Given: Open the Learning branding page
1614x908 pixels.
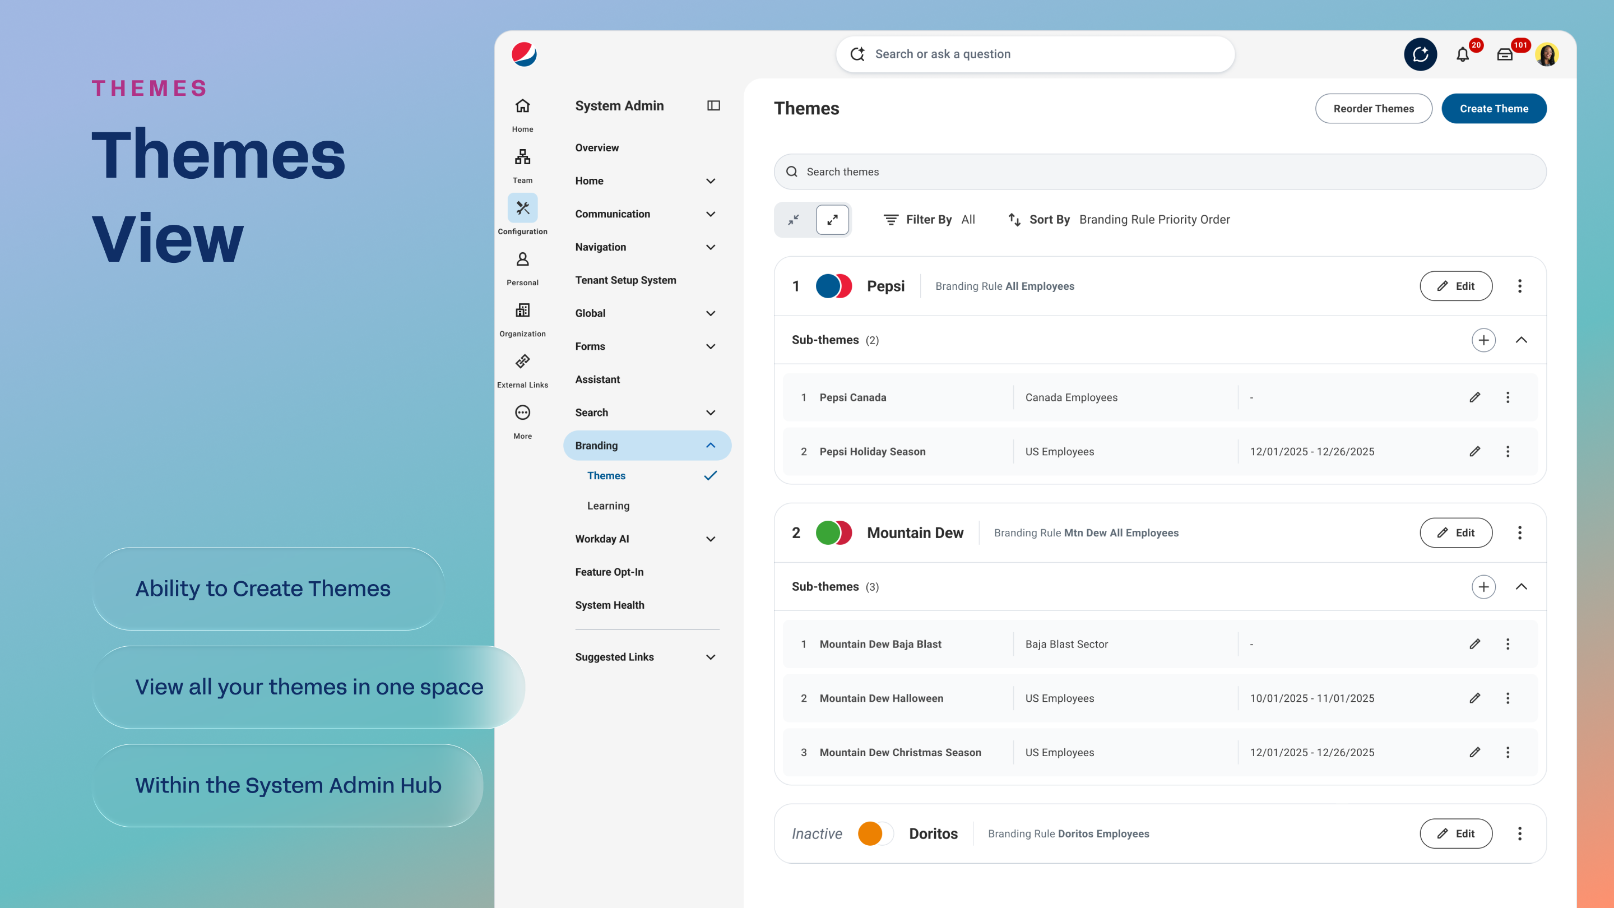Looking at the screenshot, I should click(607, 506).
